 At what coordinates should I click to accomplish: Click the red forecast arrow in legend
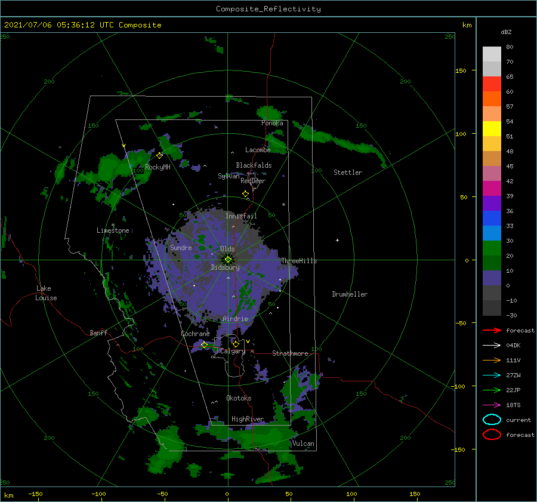(492, 330)
